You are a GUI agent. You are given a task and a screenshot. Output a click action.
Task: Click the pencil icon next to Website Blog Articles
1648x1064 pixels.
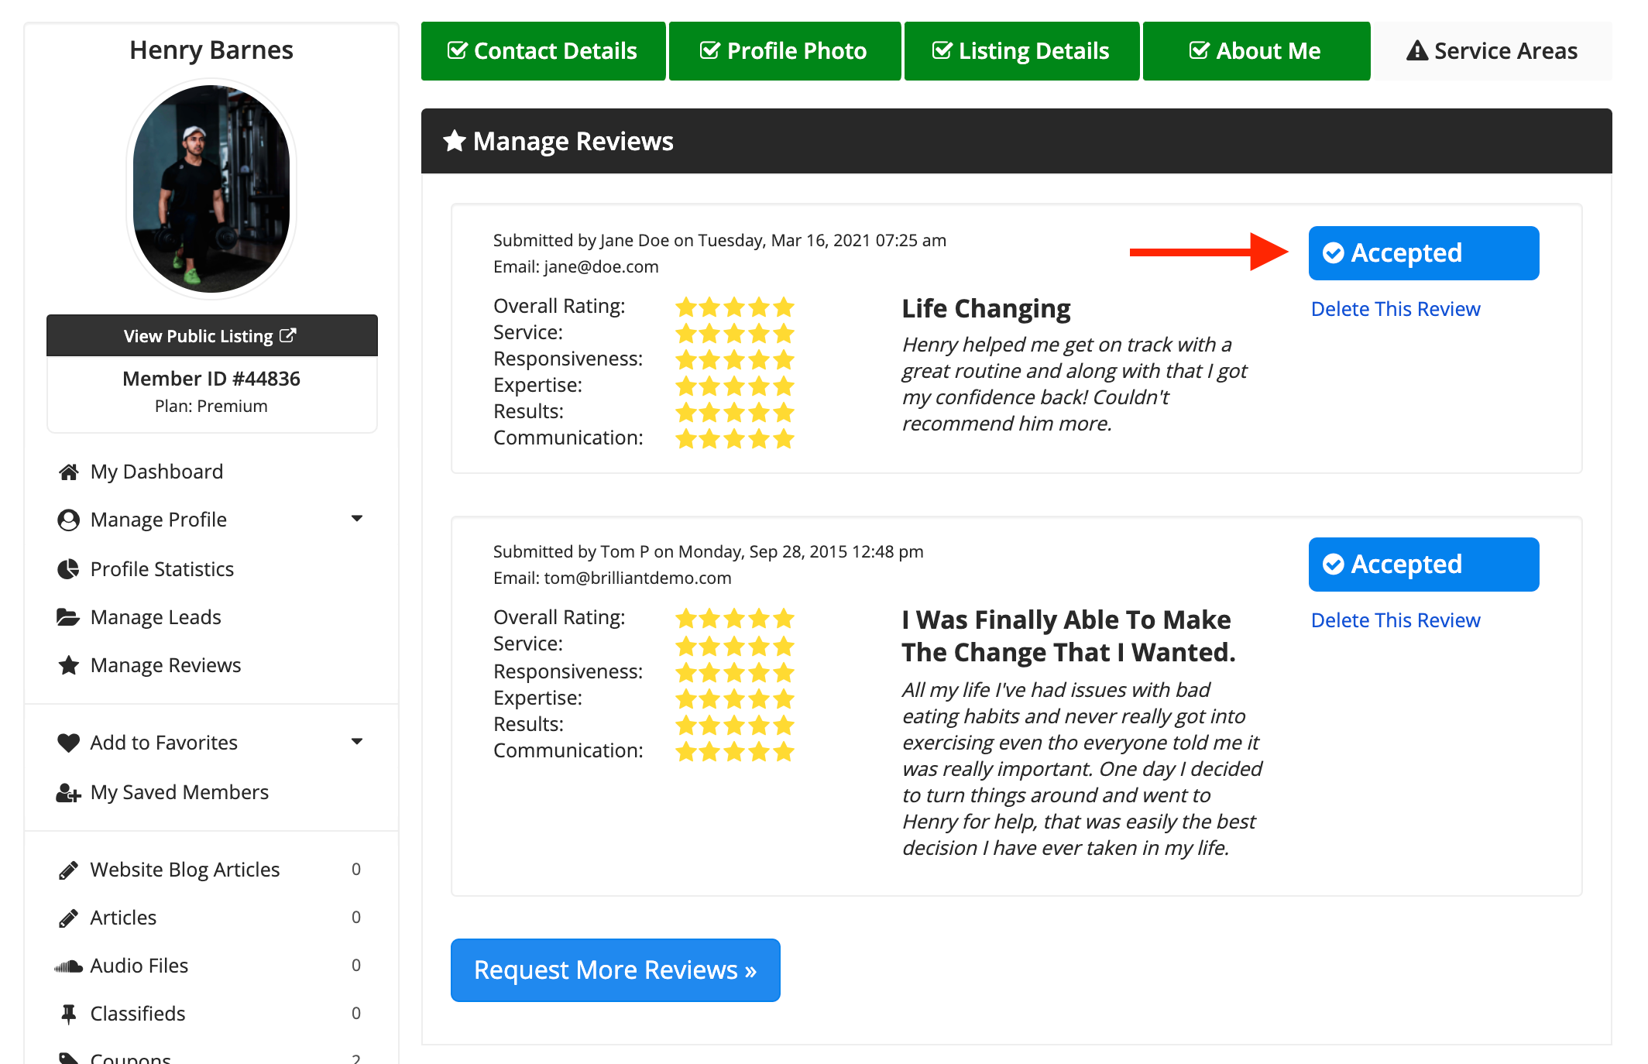68,870
